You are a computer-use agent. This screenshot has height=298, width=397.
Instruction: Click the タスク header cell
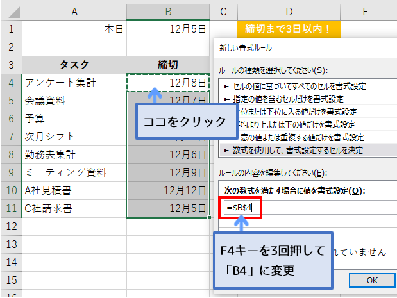[x=74, y=65]
